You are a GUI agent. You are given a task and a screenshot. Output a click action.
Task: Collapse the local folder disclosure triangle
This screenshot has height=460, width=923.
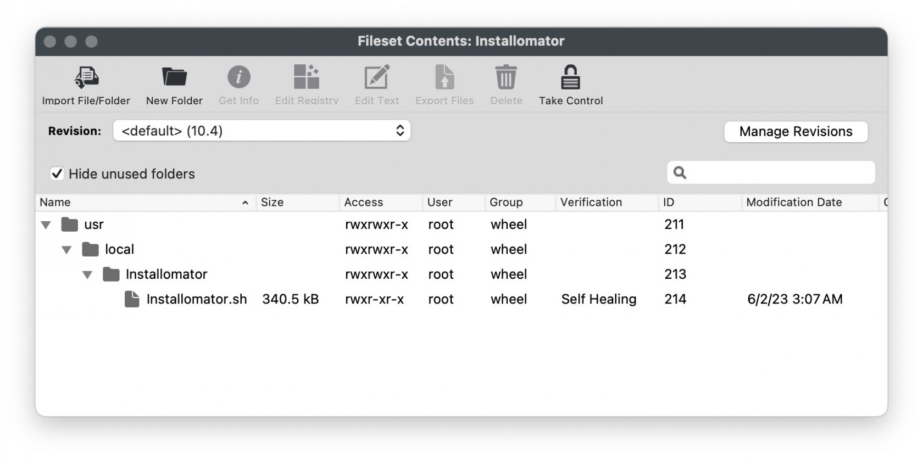tap(66, 250)
